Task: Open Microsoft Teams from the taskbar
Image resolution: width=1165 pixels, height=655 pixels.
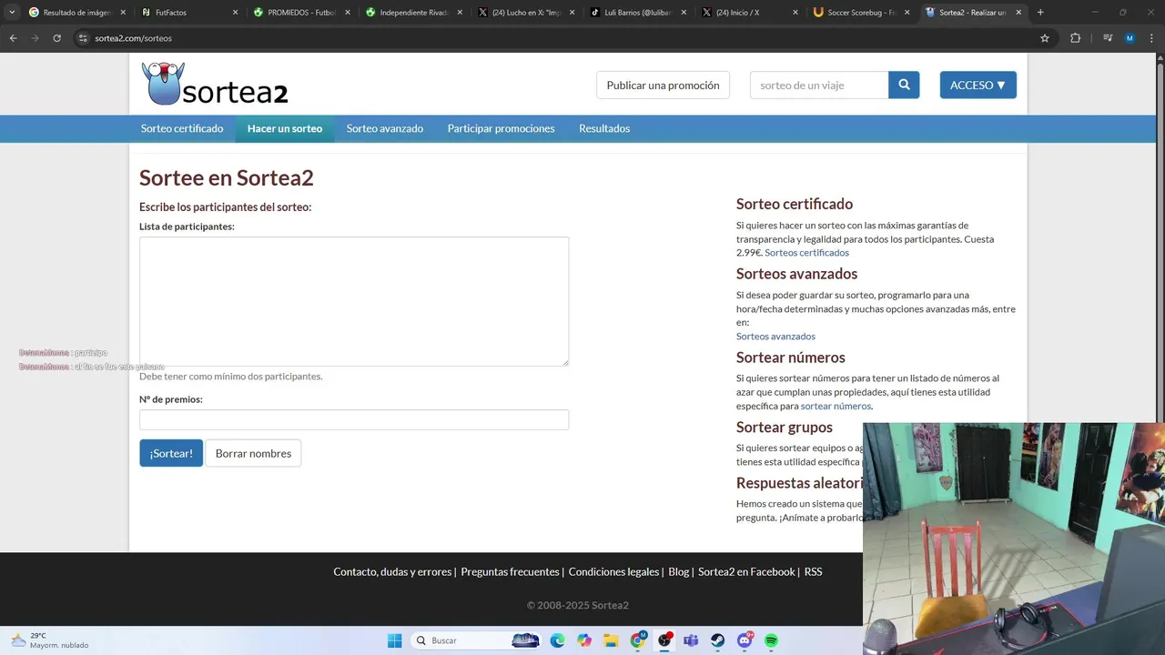Action: coord(691,640)
